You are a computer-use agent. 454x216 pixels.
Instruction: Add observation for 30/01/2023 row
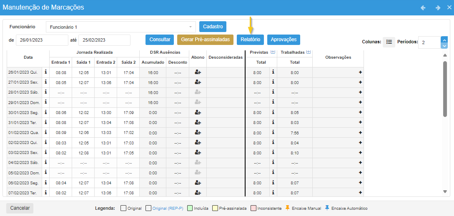point(360,112)
